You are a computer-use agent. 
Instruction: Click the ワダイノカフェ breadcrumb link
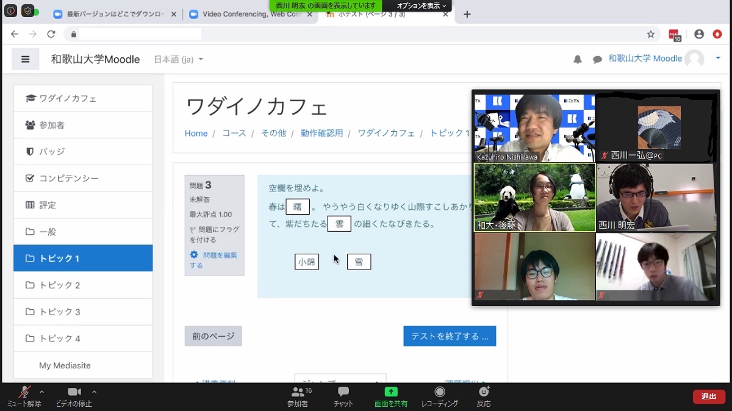pyautogui.click(x=386, y=133)
